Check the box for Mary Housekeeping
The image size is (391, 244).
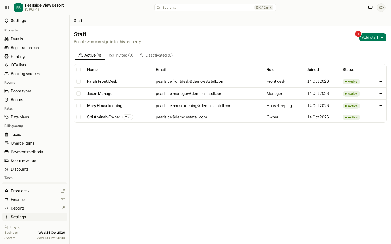click(78, 106)
